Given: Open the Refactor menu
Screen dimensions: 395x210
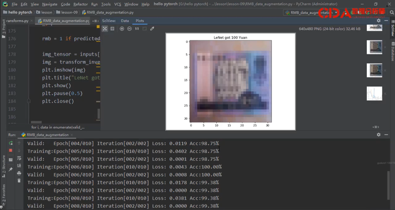Looking at the screenshot, I should pos(80,4).
